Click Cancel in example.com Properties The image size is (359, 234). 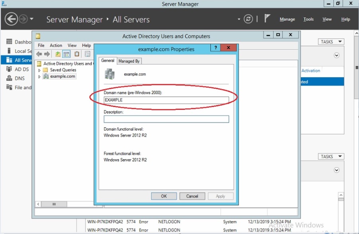tap(192, 196)
